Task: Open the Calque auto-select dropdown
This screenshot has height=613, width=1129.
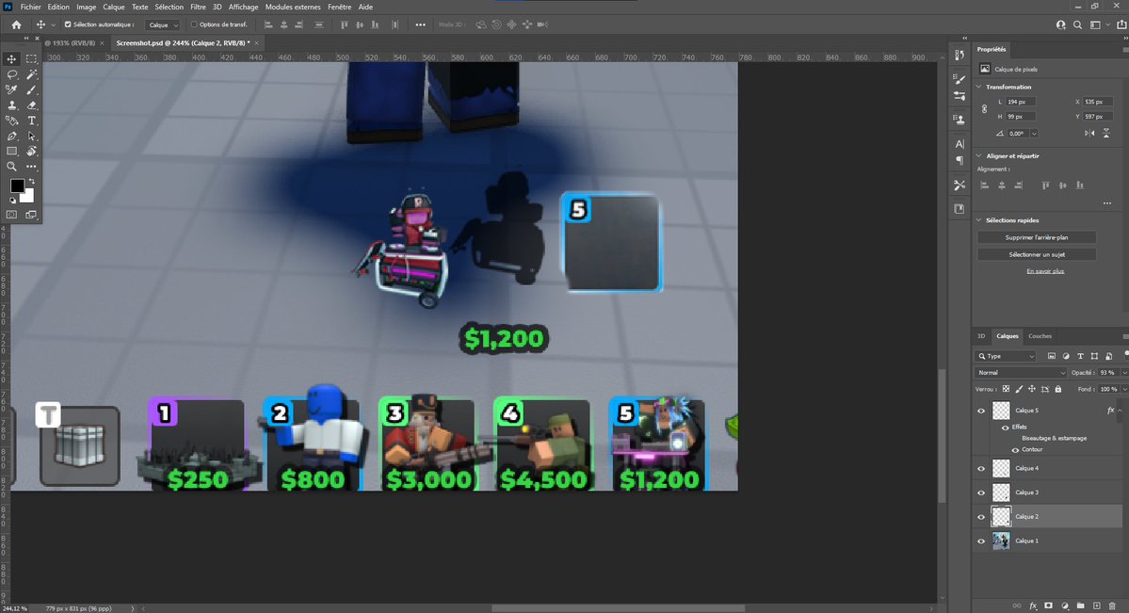Action: pos(163,24)
